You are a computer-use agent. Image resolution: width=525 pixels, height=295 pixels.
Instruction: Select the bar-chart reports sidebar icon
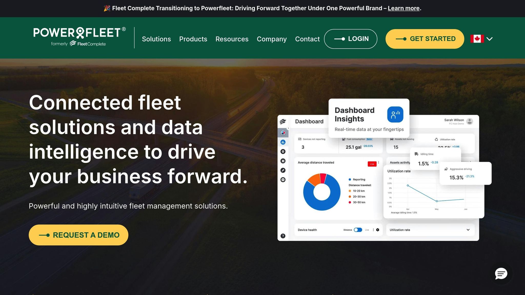(283, 142)
